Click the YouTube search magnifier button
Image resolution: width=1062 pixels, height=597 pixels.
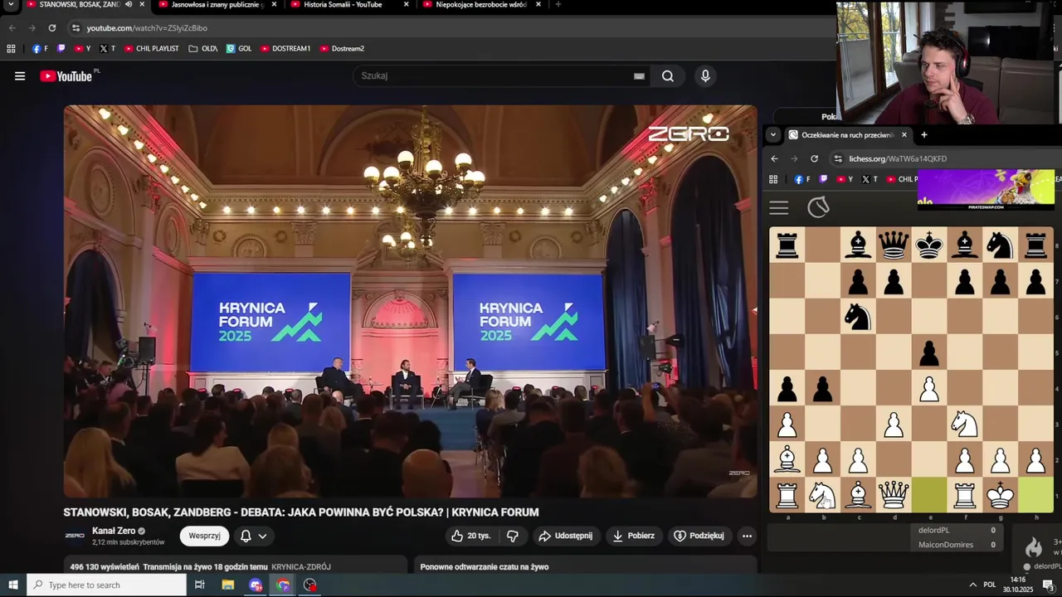pos(668,76)
